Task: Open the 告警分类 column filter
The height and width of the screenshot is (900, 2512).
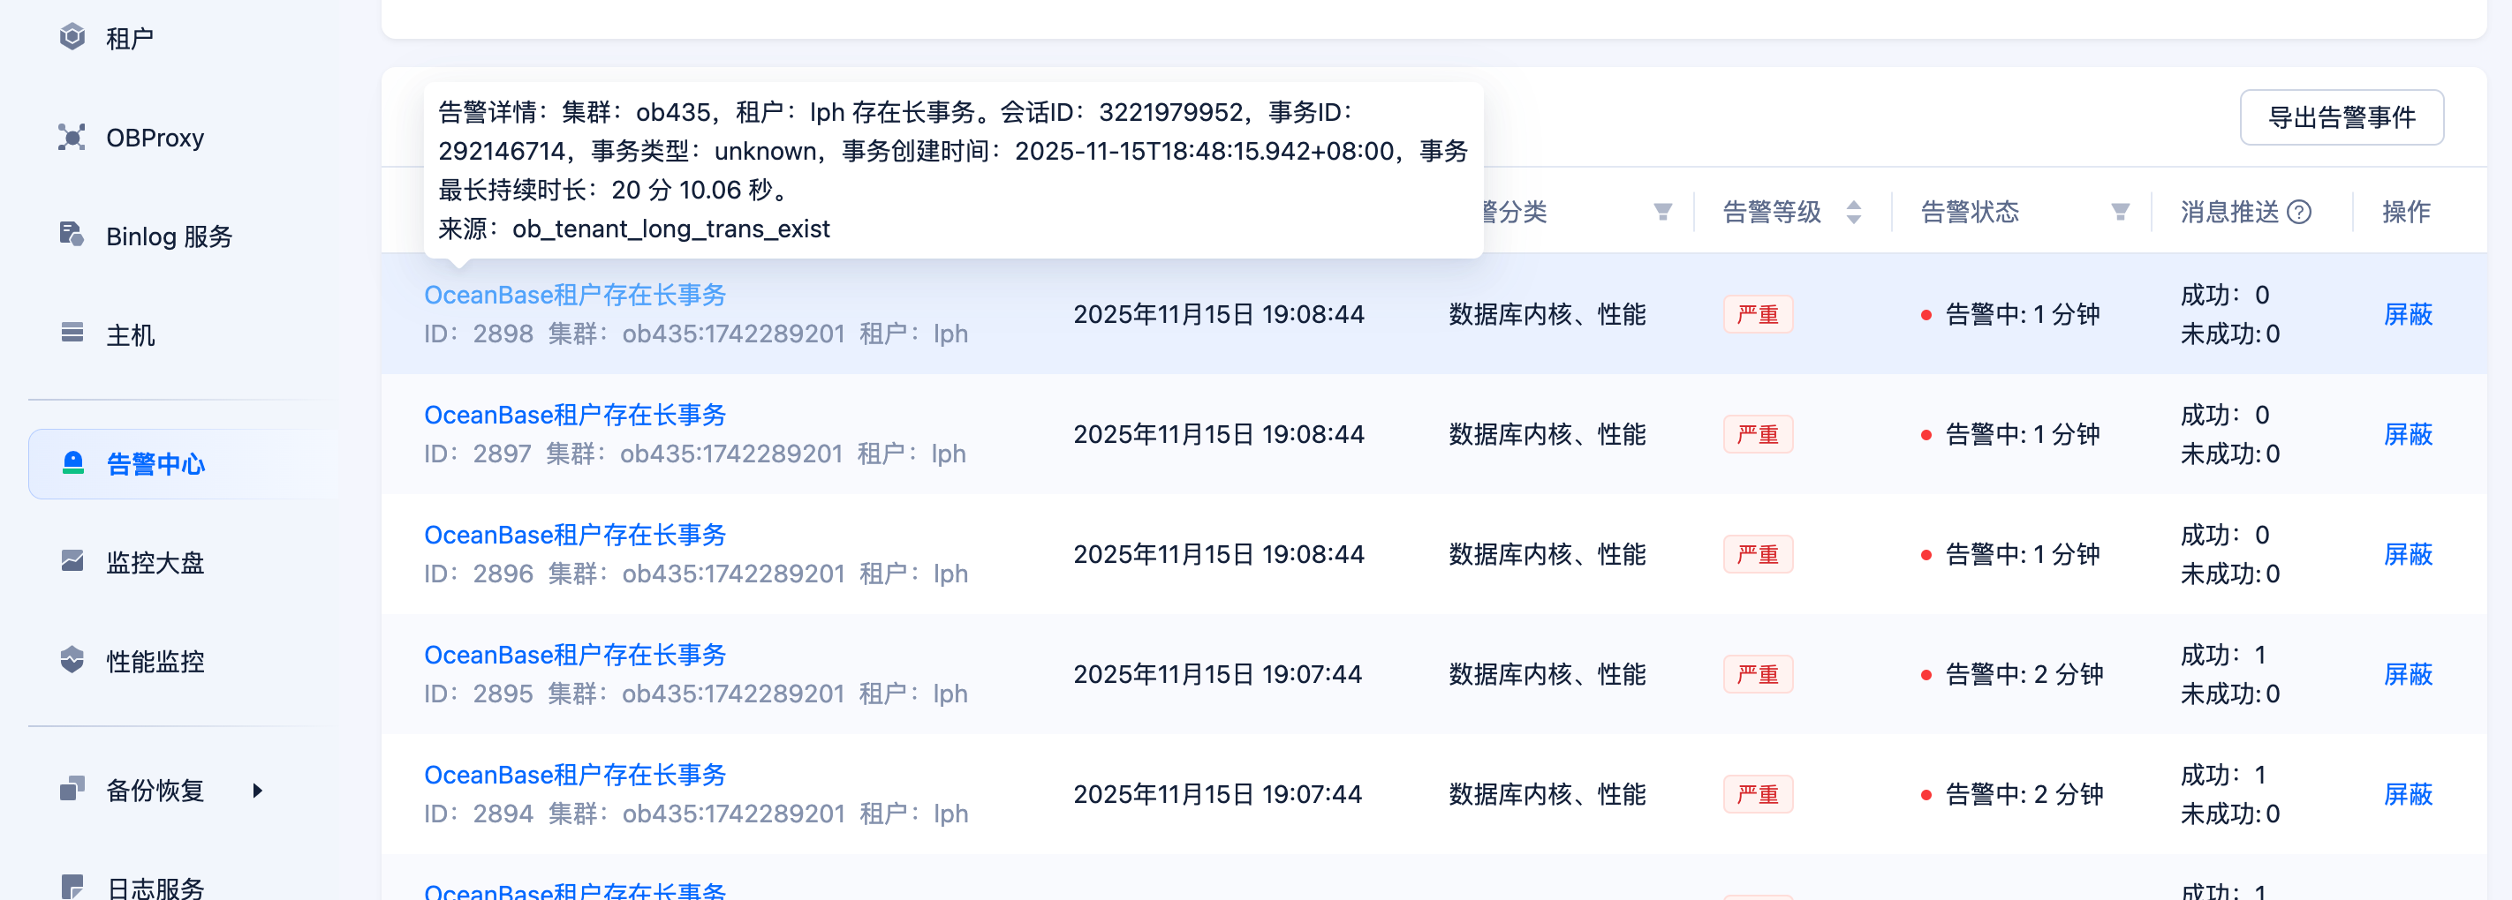Action: tap(1662, 213)
